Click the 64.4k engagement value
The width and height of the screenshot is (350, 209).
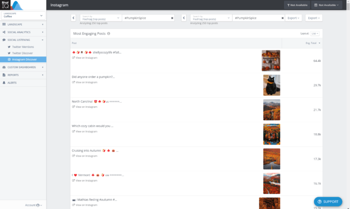(317, 61)
